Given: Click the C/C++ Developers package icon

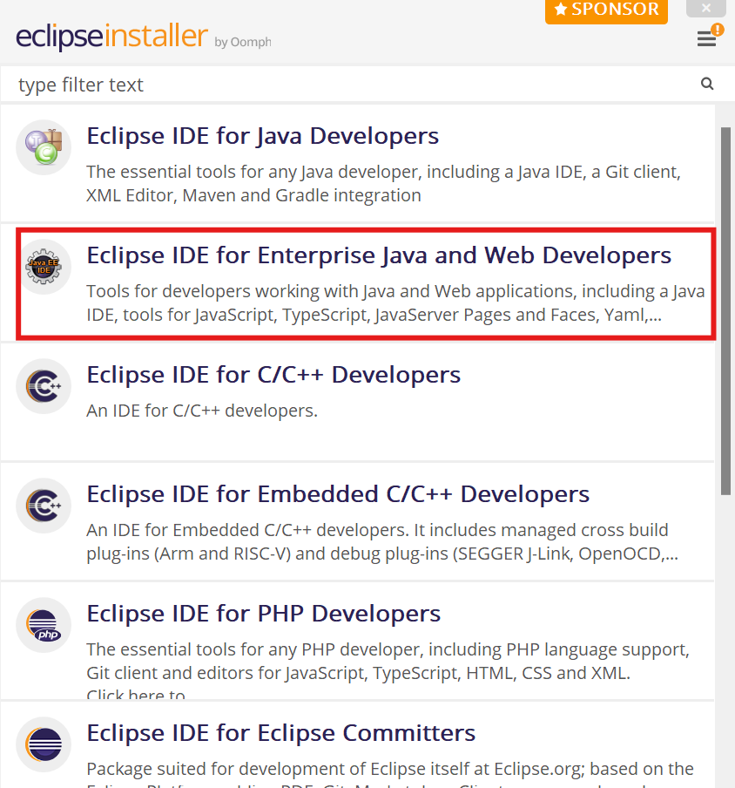Looking at the screenshot, I should pyautogui.click(x=44, y=386).
